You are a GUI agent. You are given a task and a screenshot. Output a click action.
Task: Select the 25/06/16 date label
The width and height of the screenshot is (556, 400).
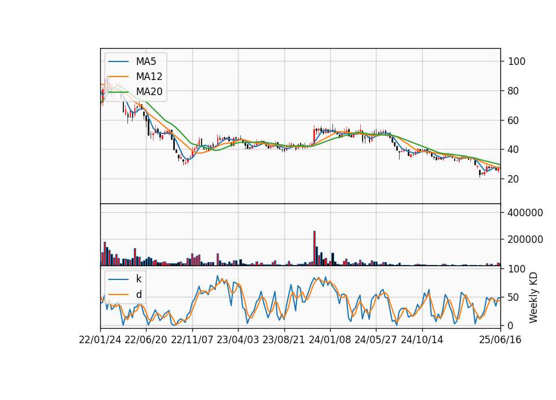tap(500, 340)
